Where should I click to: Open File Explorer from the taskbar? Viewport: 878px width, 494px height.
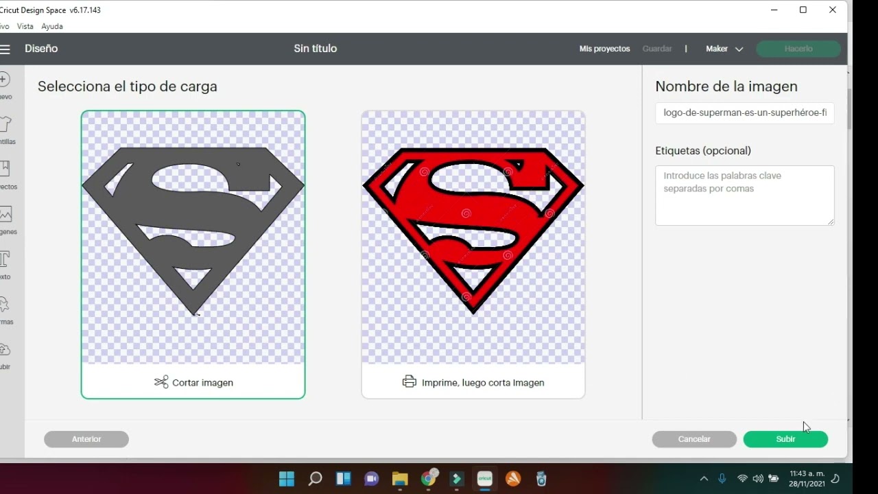tap(400, 479)
